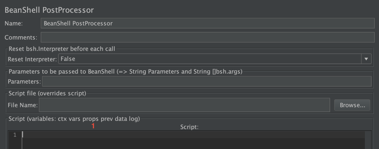Click the "File Name:" label
This screenshot has width=379, height=149.
(x=23, y=105)
